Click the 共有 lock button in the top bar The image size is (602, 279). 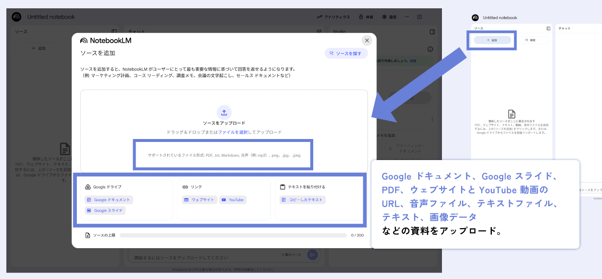point(366,17)
